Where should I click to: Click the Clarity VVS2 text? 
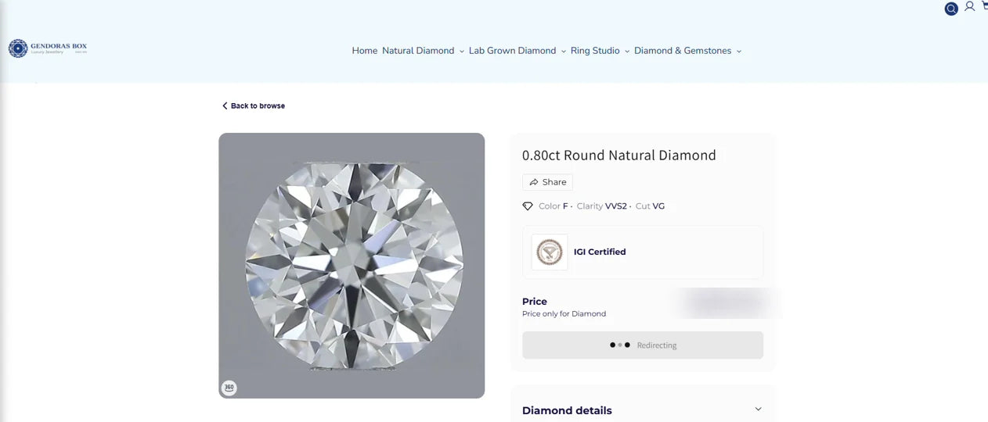(x=602, y=206)
